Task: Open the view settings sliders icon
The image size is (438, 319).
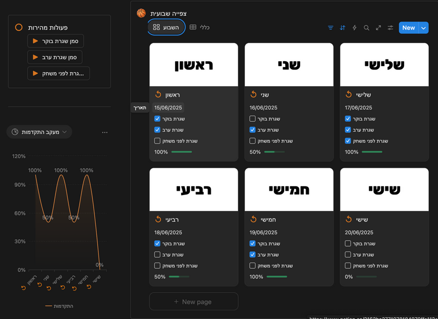Action: coord(390,27)
